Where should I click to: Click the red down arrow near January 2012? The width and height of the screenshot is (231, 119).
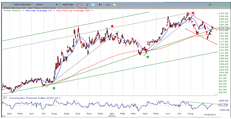(112, 26)
